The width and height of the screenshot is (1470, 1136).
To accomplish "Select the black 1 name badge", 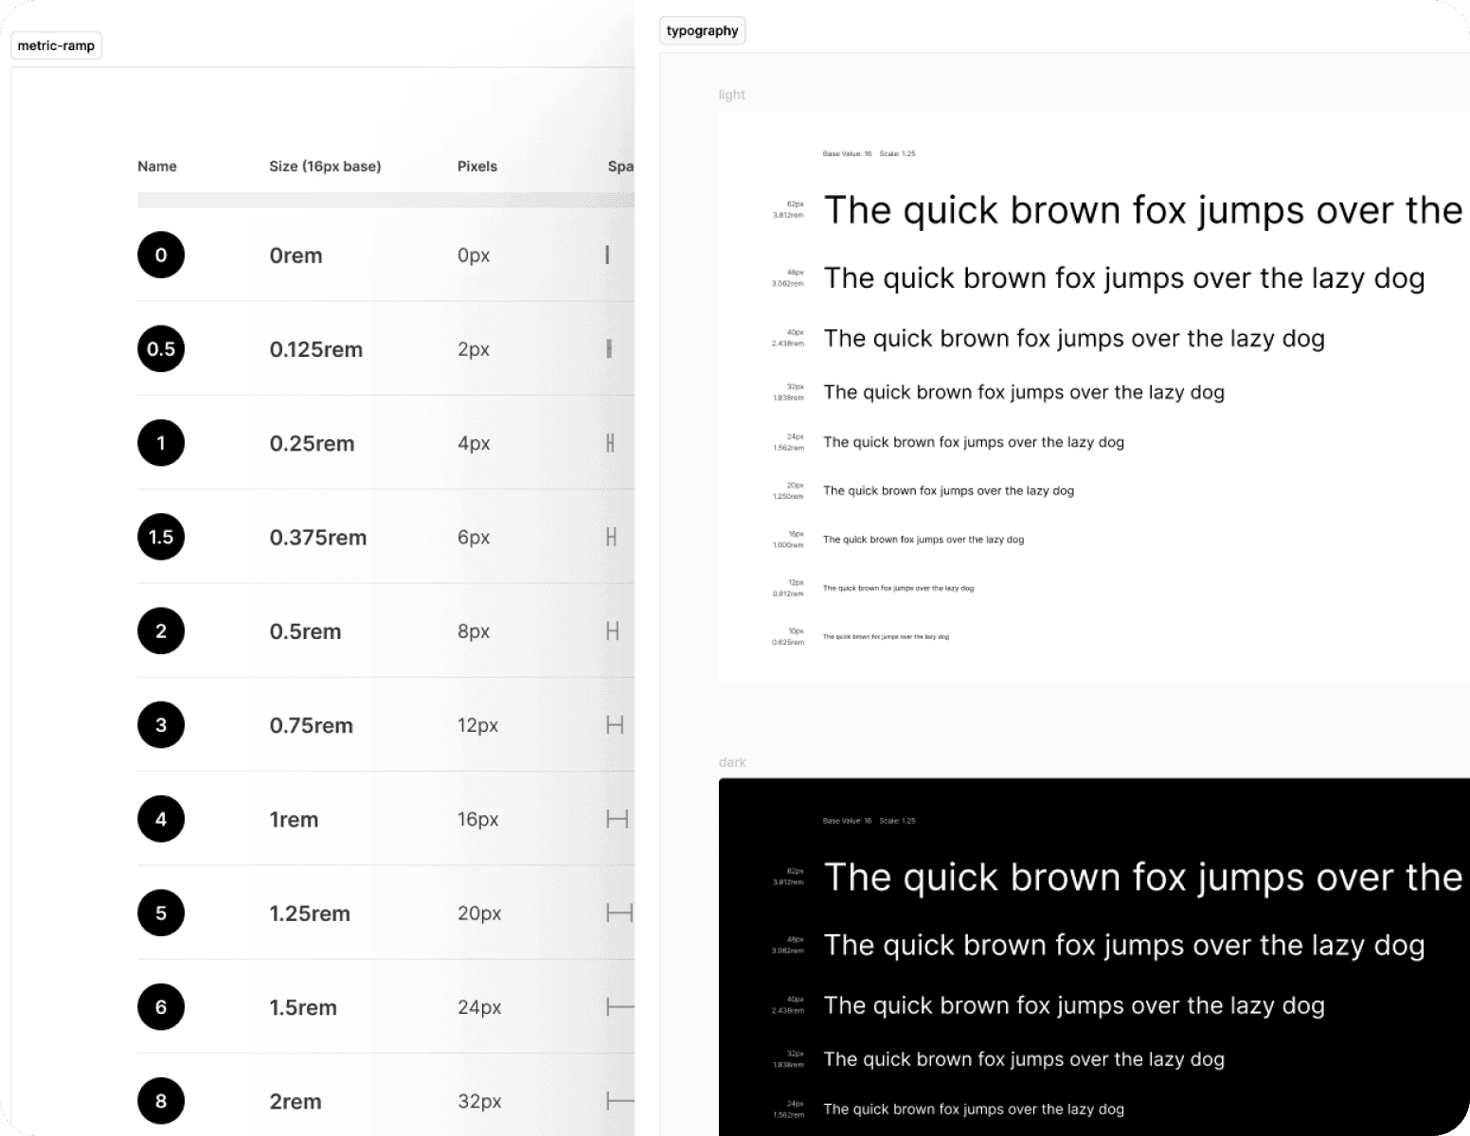I will tap(161, 443).
